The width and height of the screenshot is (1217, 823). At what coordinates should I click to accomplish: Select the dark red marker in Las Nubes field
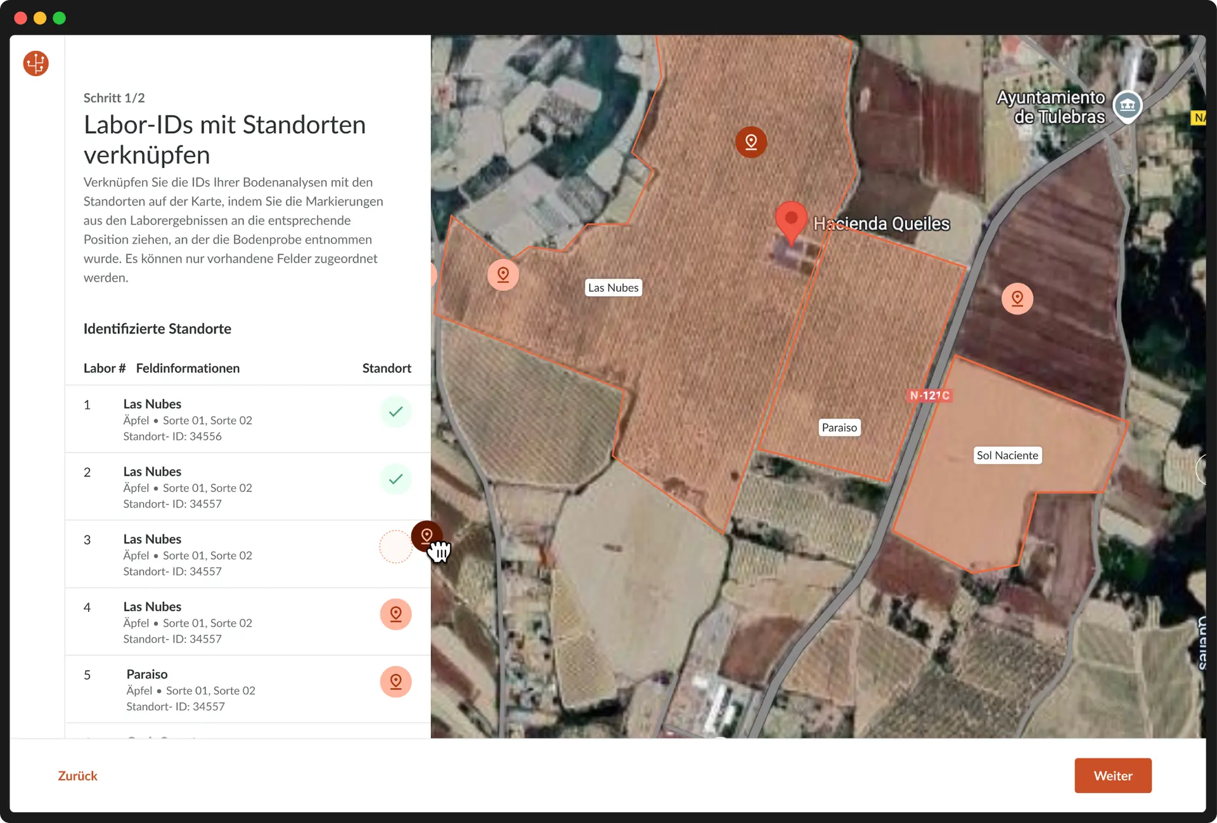point(751,141)
